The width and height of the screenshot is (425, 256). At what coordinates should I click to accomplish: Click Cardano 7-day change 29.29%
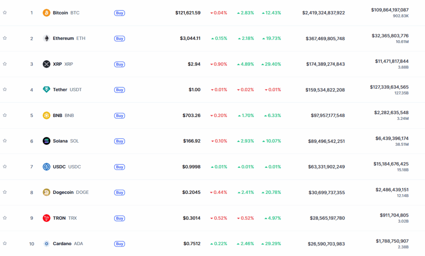tap(271, 244)
